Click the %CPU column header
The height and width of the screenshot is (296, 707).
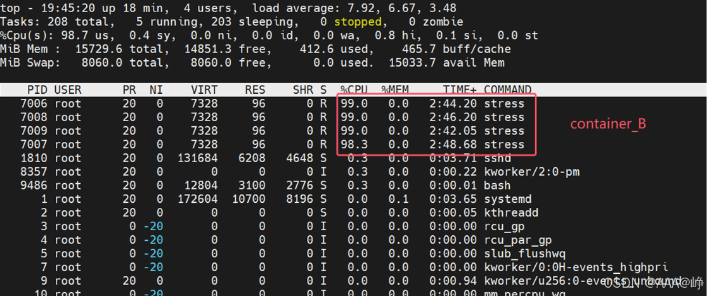pyautogui.click(x=354, y=89)
